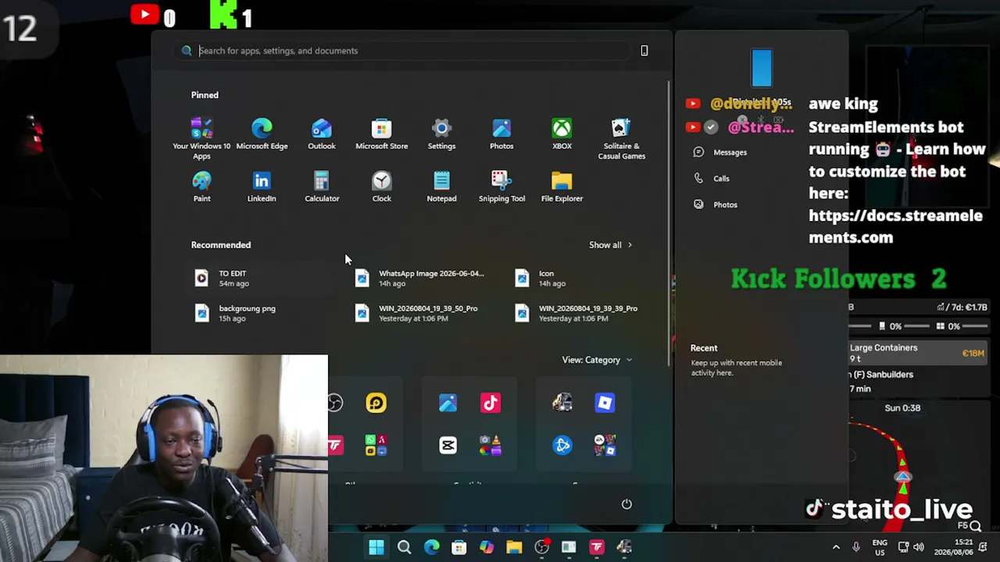Click the Start button on taskbar
This screenshot has width=1000, height=562.
[377, 547]
